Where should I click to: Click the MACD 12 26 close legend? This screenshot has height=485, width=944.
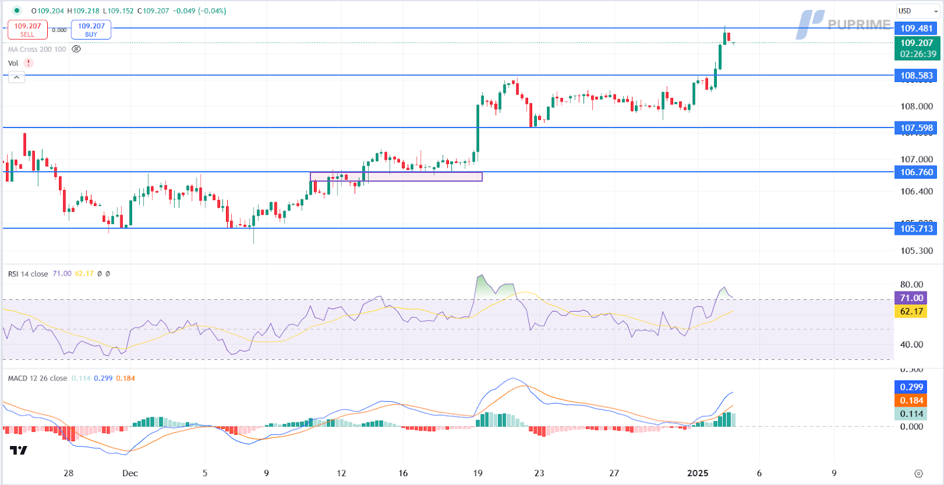point(38,378)
